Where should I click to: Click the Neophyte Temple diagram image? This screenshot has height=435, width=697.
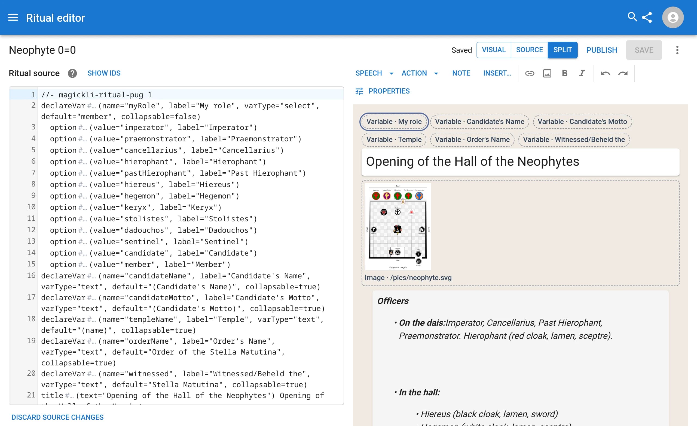398,227
